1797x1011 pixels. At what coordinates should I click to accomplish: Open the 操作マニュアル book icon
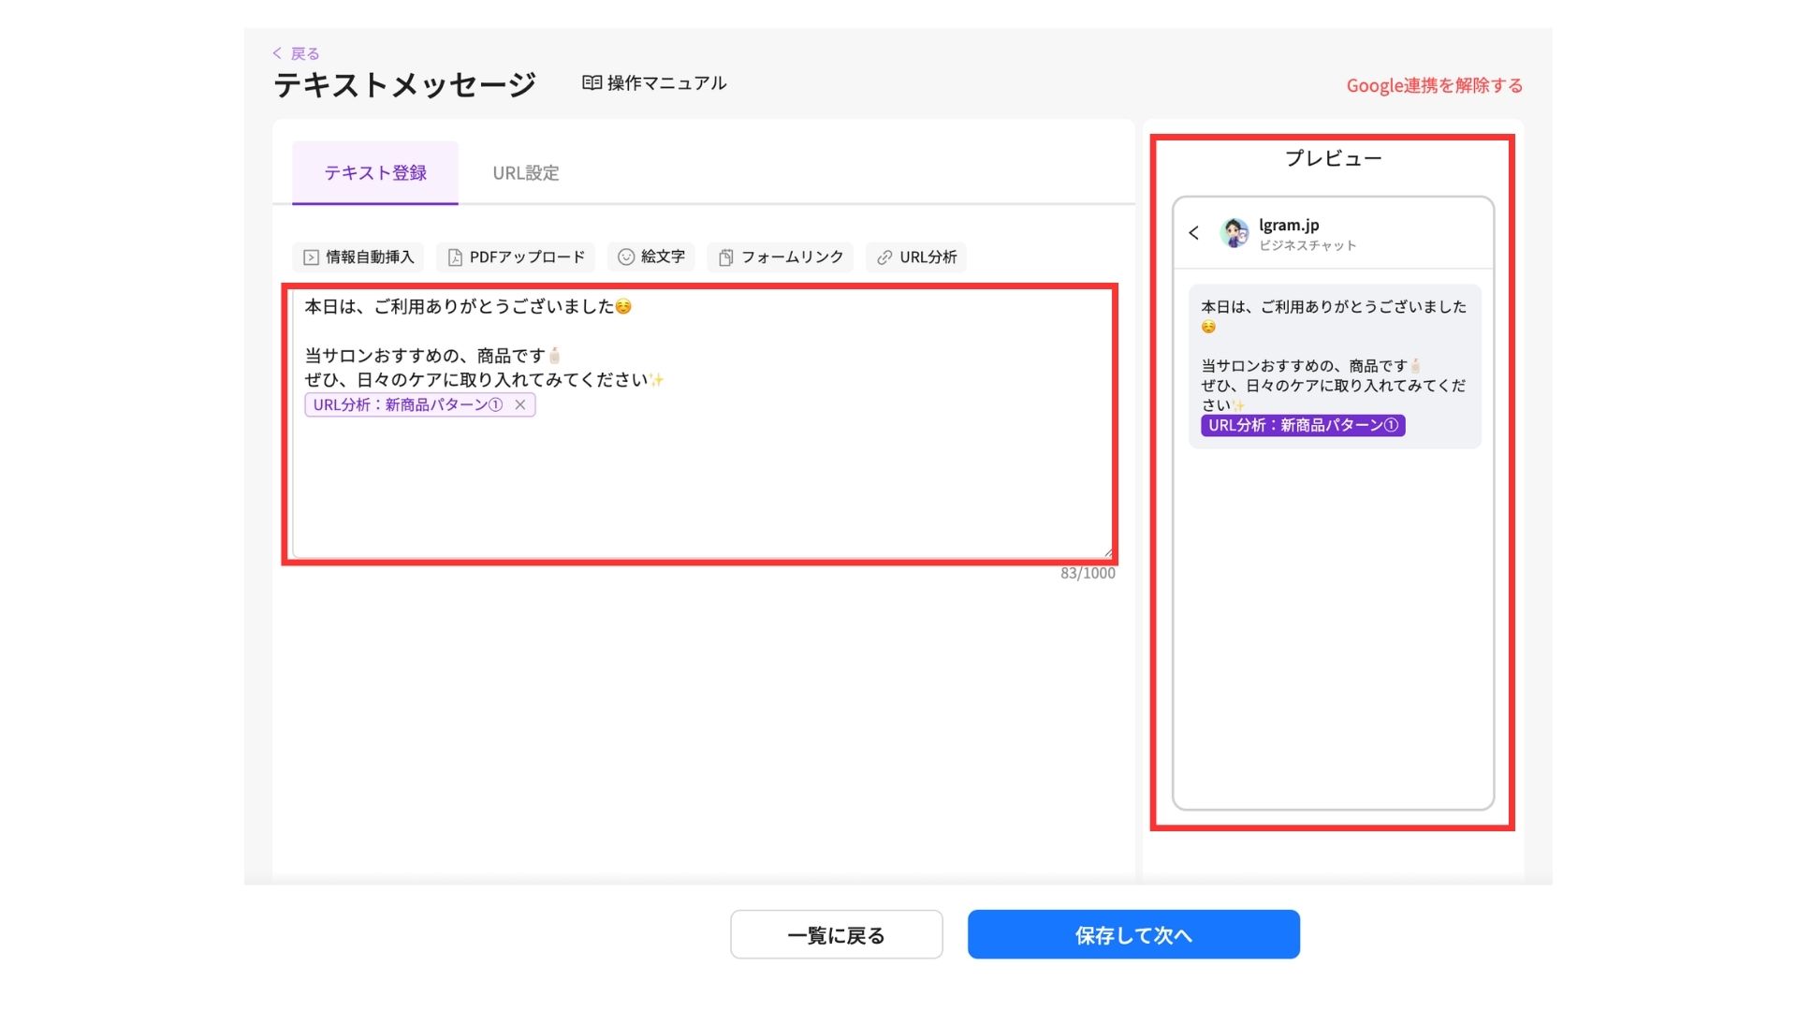tap(592, 83)
